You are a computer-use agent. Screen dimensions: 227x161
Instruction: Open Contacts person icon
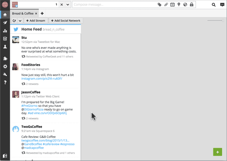click(x=5, y=47)
